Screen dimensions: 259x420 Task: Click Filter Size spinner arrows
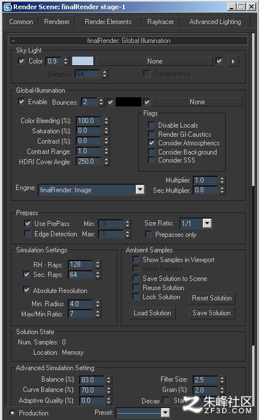pos(222,379)
